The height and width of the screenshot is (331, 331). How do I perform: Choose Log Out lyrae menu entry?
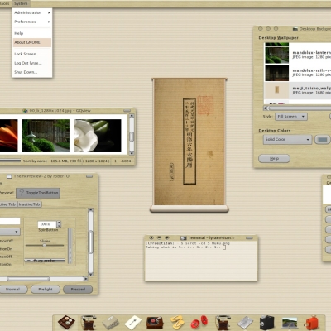32,63
